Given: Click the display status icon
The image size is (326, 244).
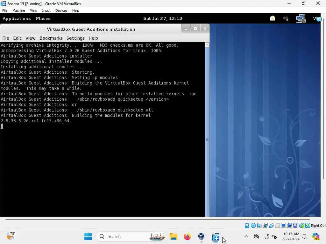Looking at the screenshot, I should pyautogui.click(x=283, y=226).
